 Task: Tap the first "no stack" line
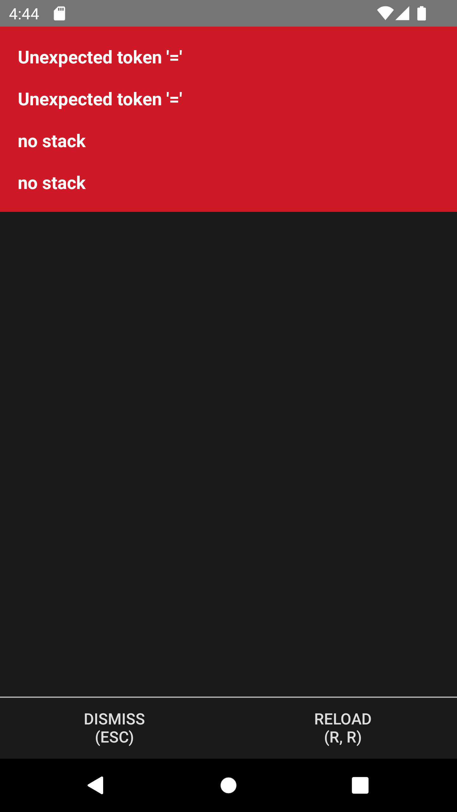click(52, 141)
